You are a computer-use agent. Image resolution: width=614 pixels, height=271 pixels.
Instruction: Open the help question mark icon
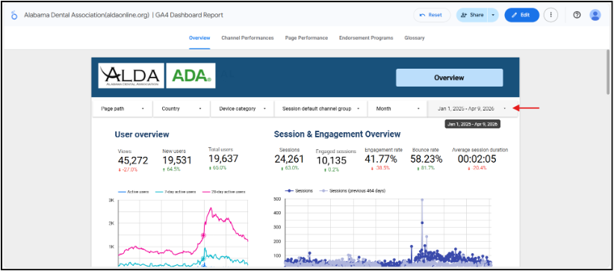tap(577, 15)
